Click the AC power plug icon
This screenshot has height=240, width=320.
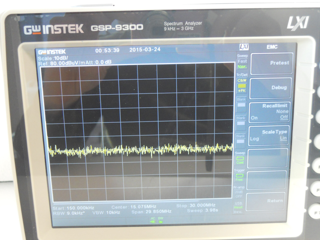click(153, 221)
